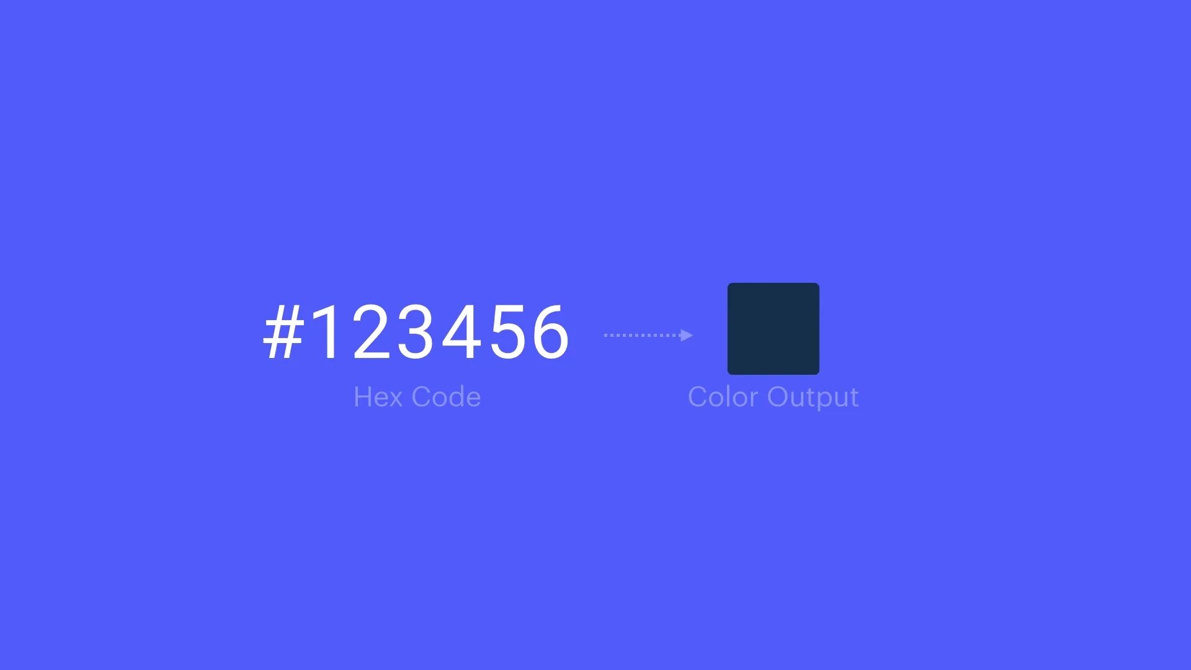Image resolution: width=1191 pixels, height=670 pixels.
Task: Click on the Hex Code label
Action: point(416,397)
